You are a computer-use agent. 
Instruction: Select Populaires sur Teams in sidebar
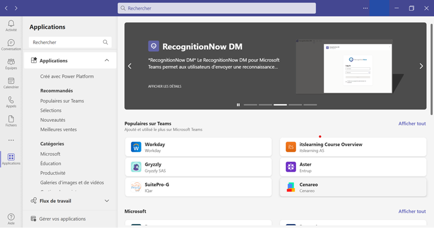point(62,101)
